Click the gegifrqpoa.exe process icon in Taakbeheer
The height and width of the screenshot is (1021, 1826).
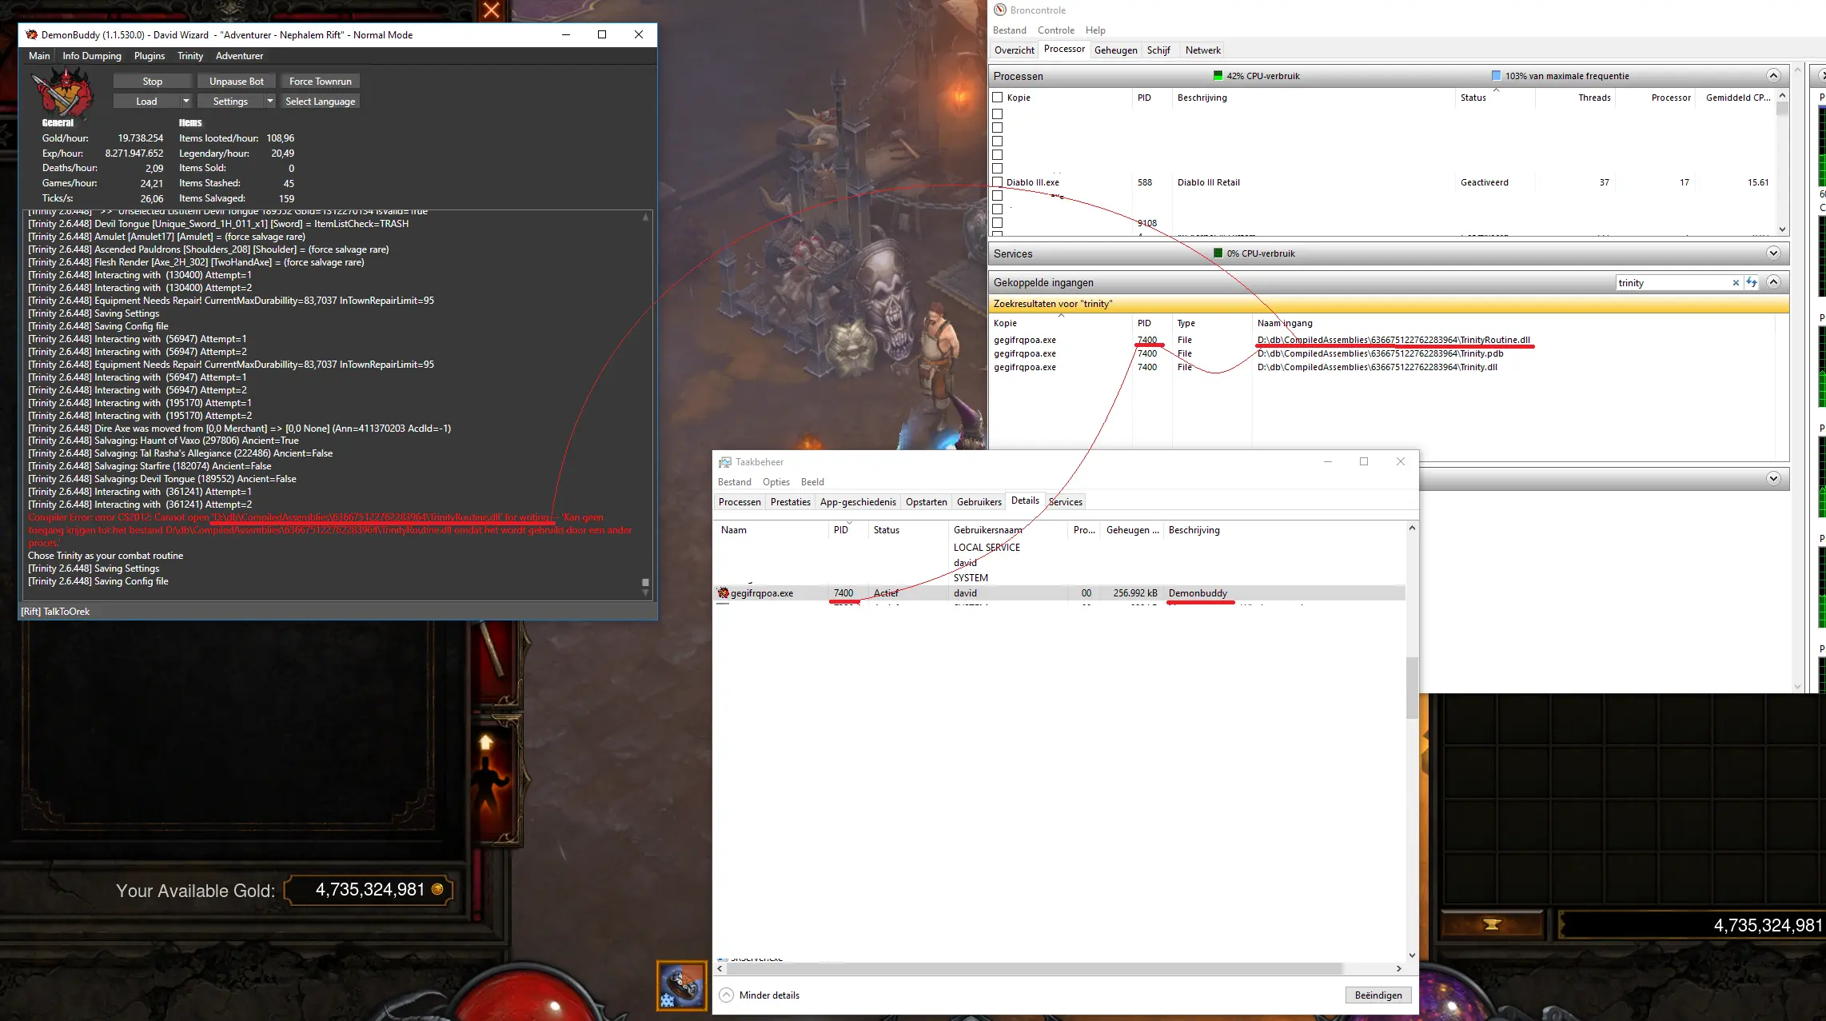724,593
